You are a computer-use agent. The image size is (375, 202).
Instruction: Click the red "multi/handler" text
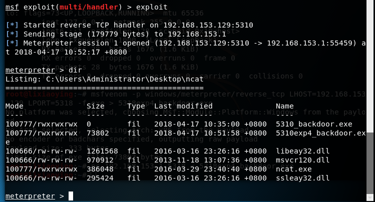pos(89,7)
